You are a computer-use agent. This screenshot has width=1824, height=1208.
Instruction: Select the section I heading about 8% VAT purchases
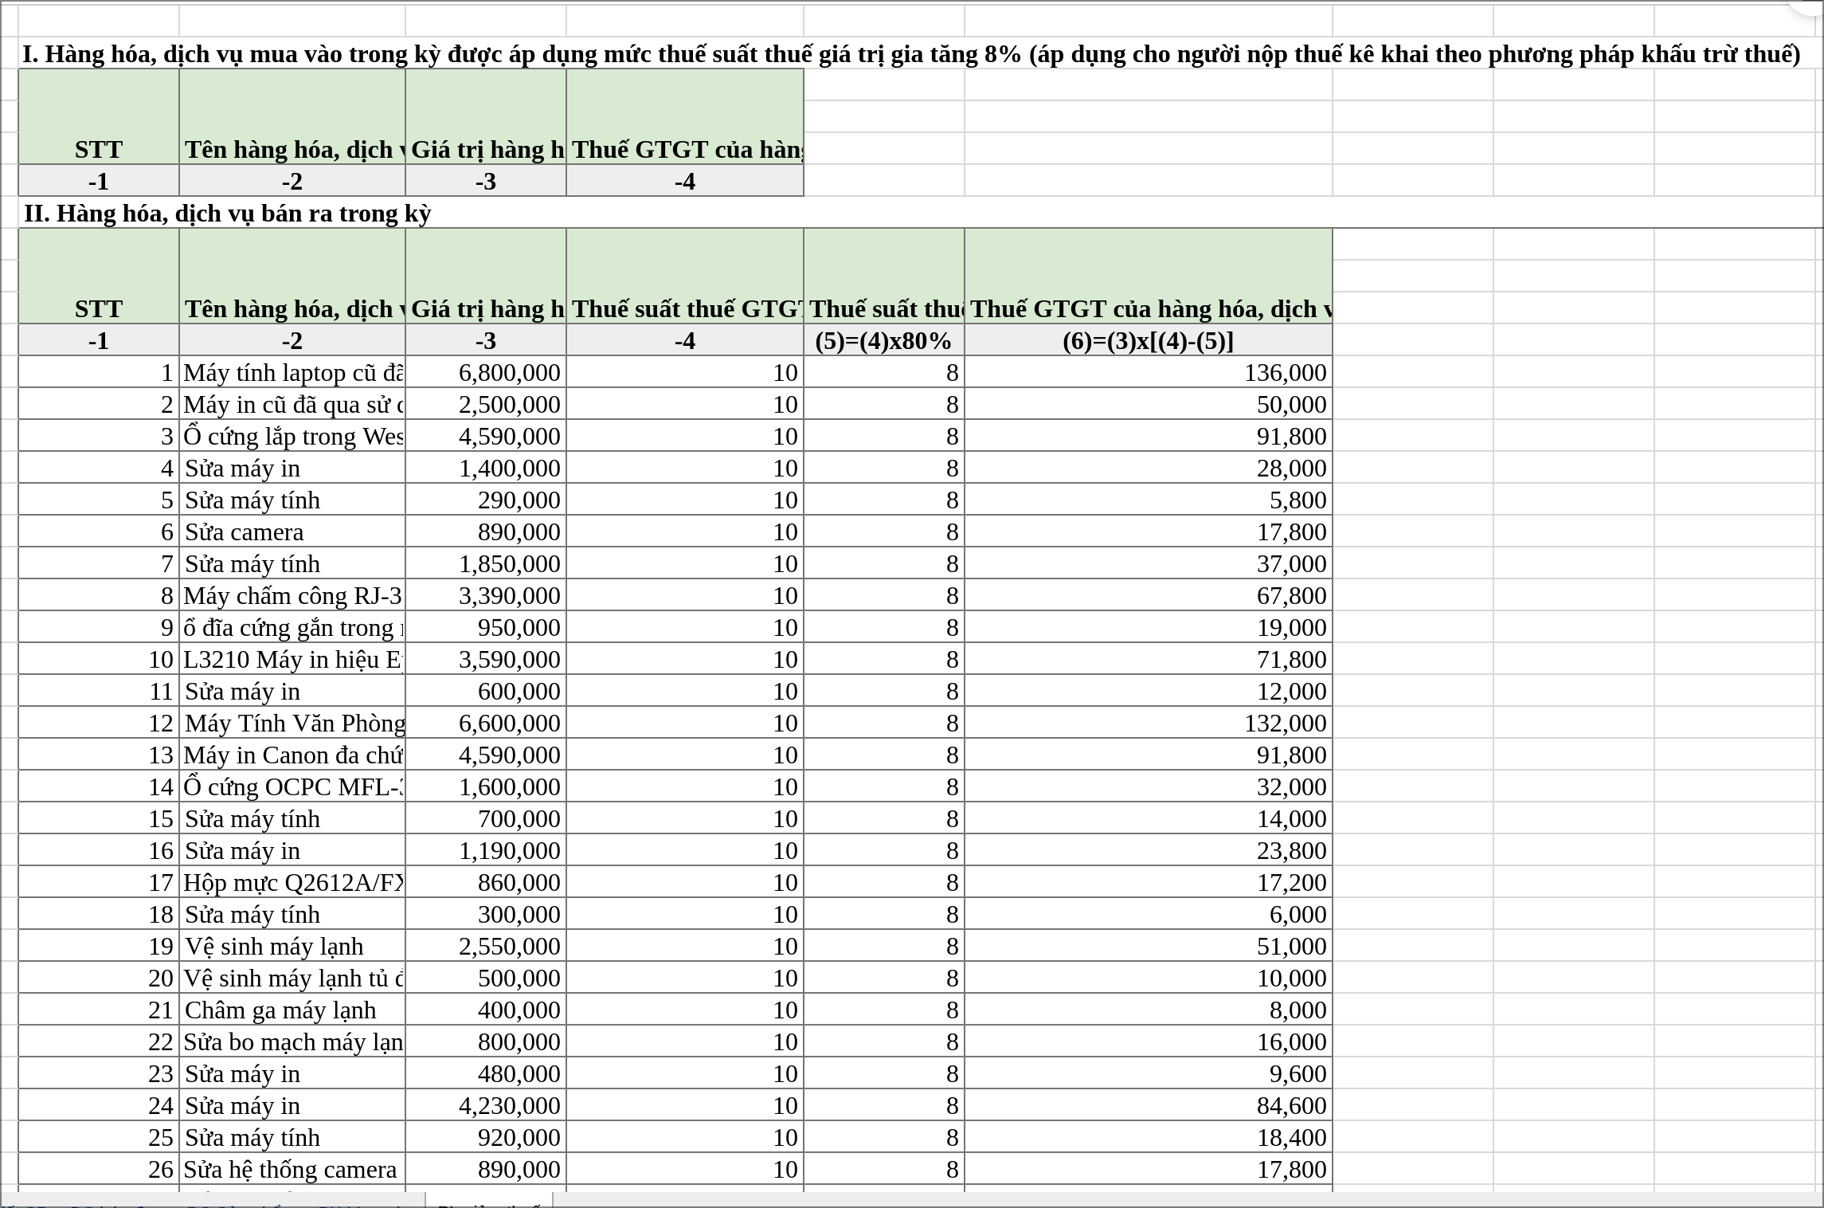click(910, 54)
